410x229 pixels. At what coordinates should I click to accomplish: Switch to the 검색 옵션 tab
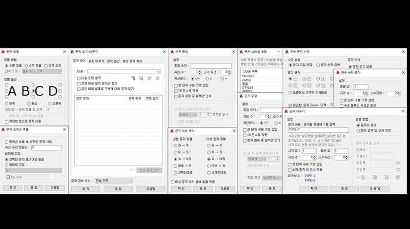point(113,61)
